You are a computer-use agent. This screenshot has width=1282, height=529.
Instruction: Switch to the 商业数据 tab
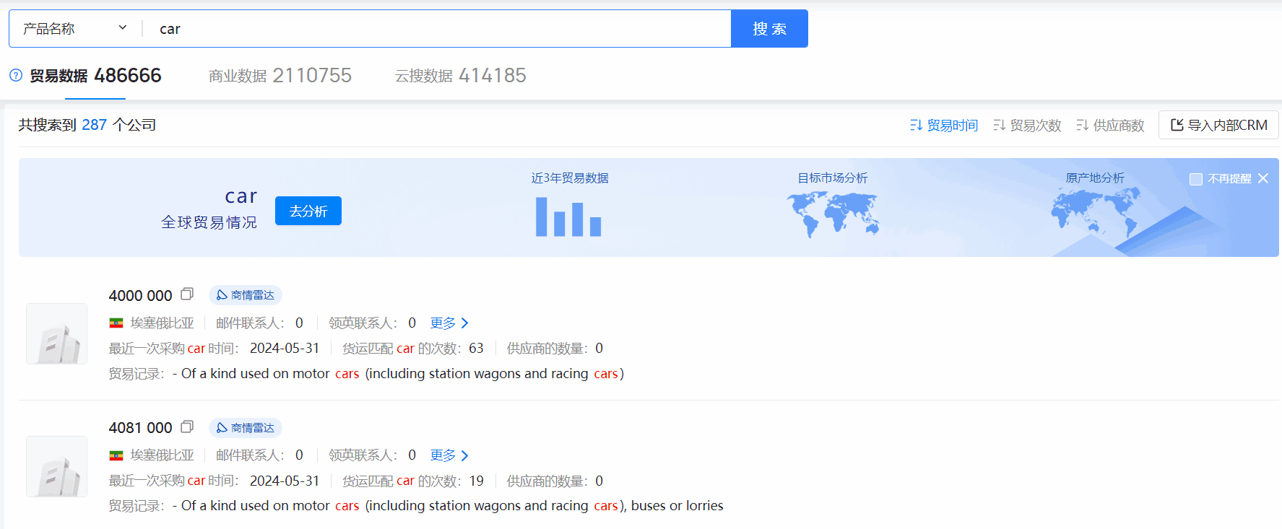pos(280,76)
